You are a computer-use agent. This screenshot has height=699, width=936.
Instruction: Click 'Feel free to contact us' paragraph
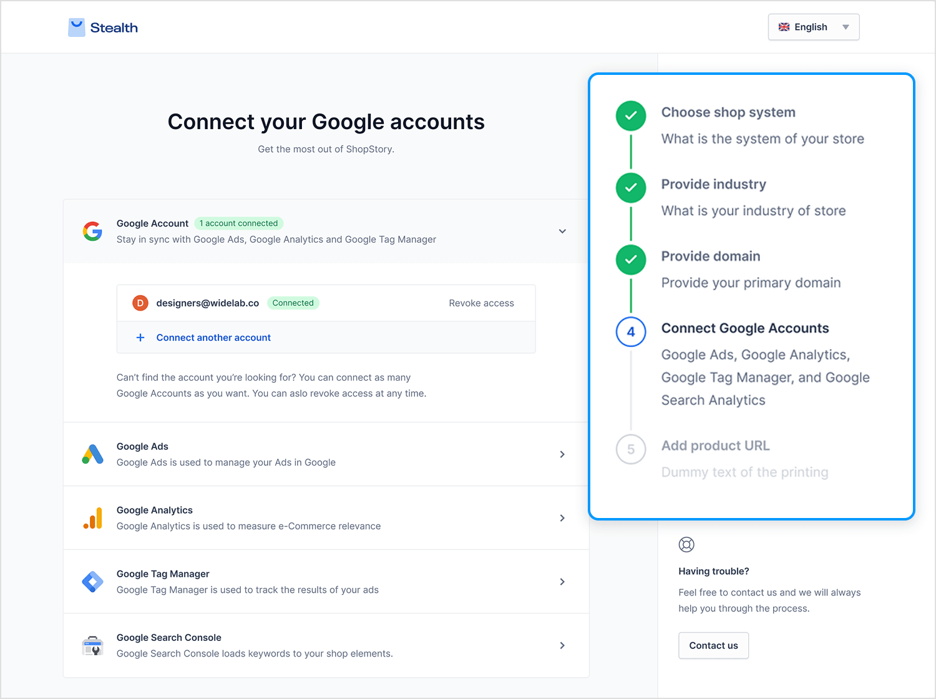769,600
